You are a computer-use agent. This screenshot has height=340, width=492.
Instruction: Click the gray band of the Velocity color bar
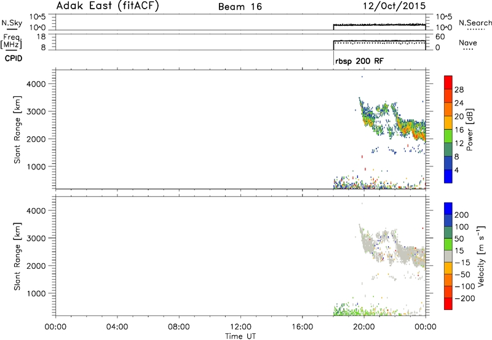pyautogui.click(x=448, y=257)
